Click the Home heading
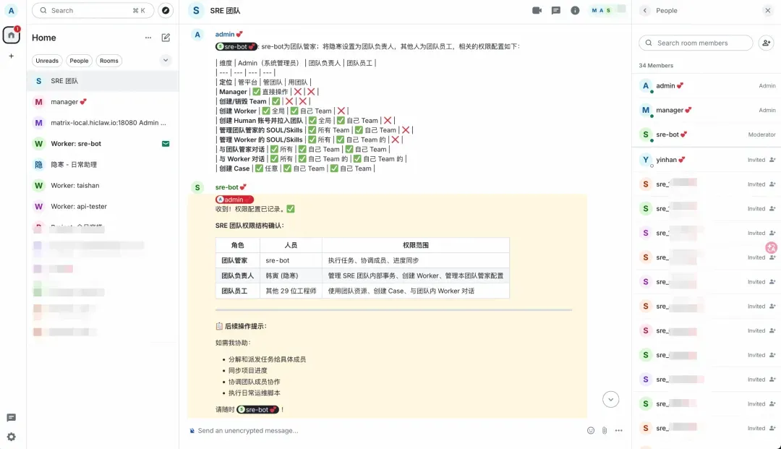The image size is (781, 449). (x=44, y=38)
